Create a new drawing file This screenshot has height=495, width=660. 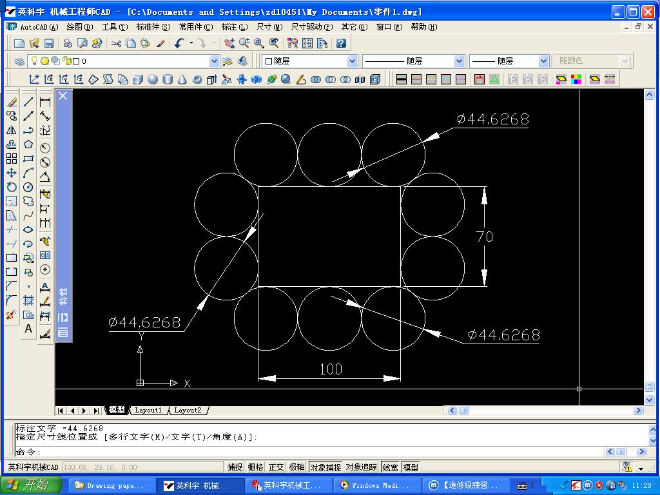tap(19, 43)
